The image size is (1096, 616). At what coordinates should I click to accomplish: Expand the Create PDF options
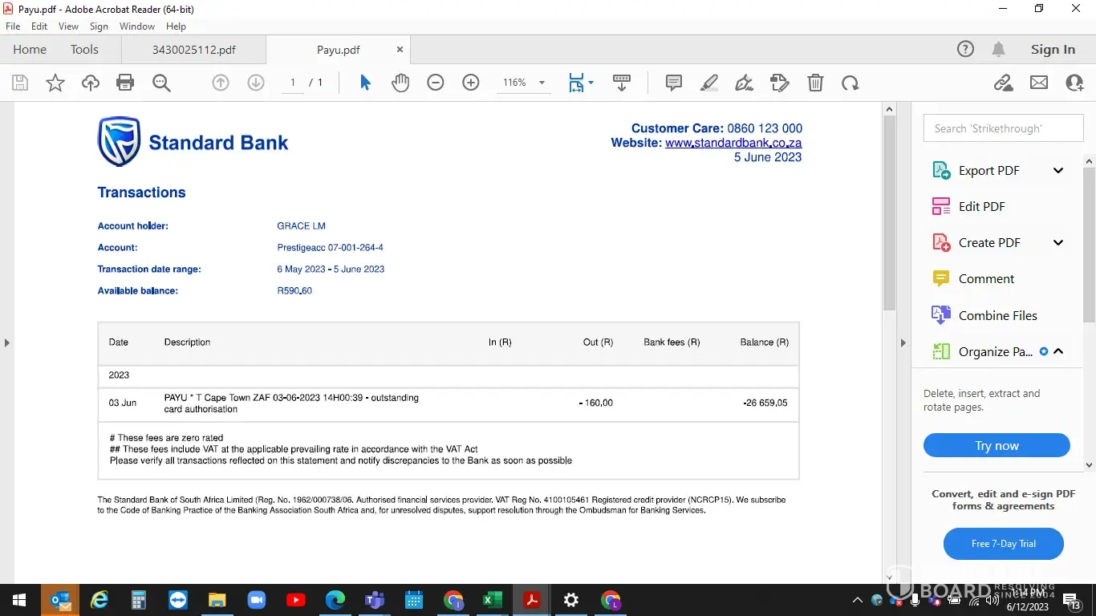point(1058,243)
